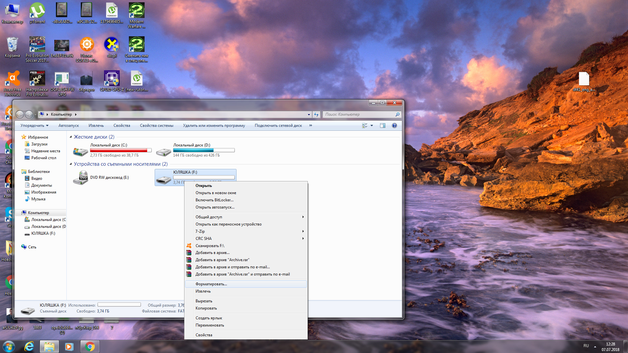Select Добавить в архив option
The width and height of the screenshot is (628, 353).
[x=246, y=253]
